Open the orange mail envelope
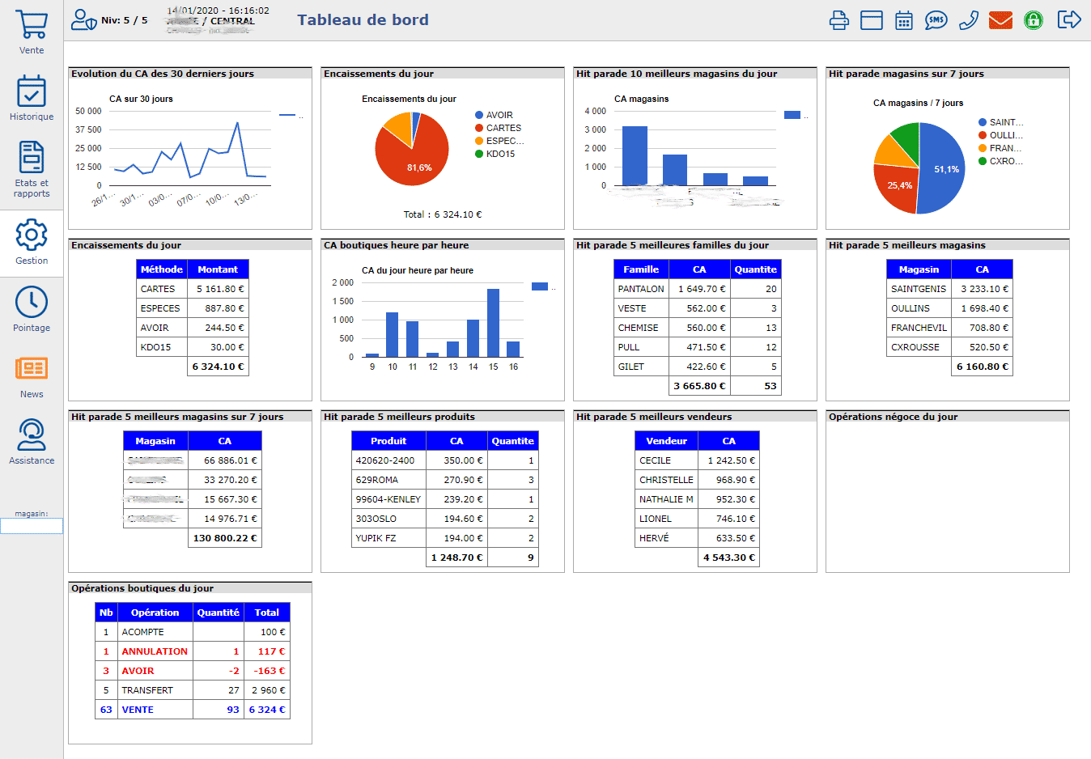This screenshot has height=759, width=1091. pyautogui.click(x=1001, y=20)
